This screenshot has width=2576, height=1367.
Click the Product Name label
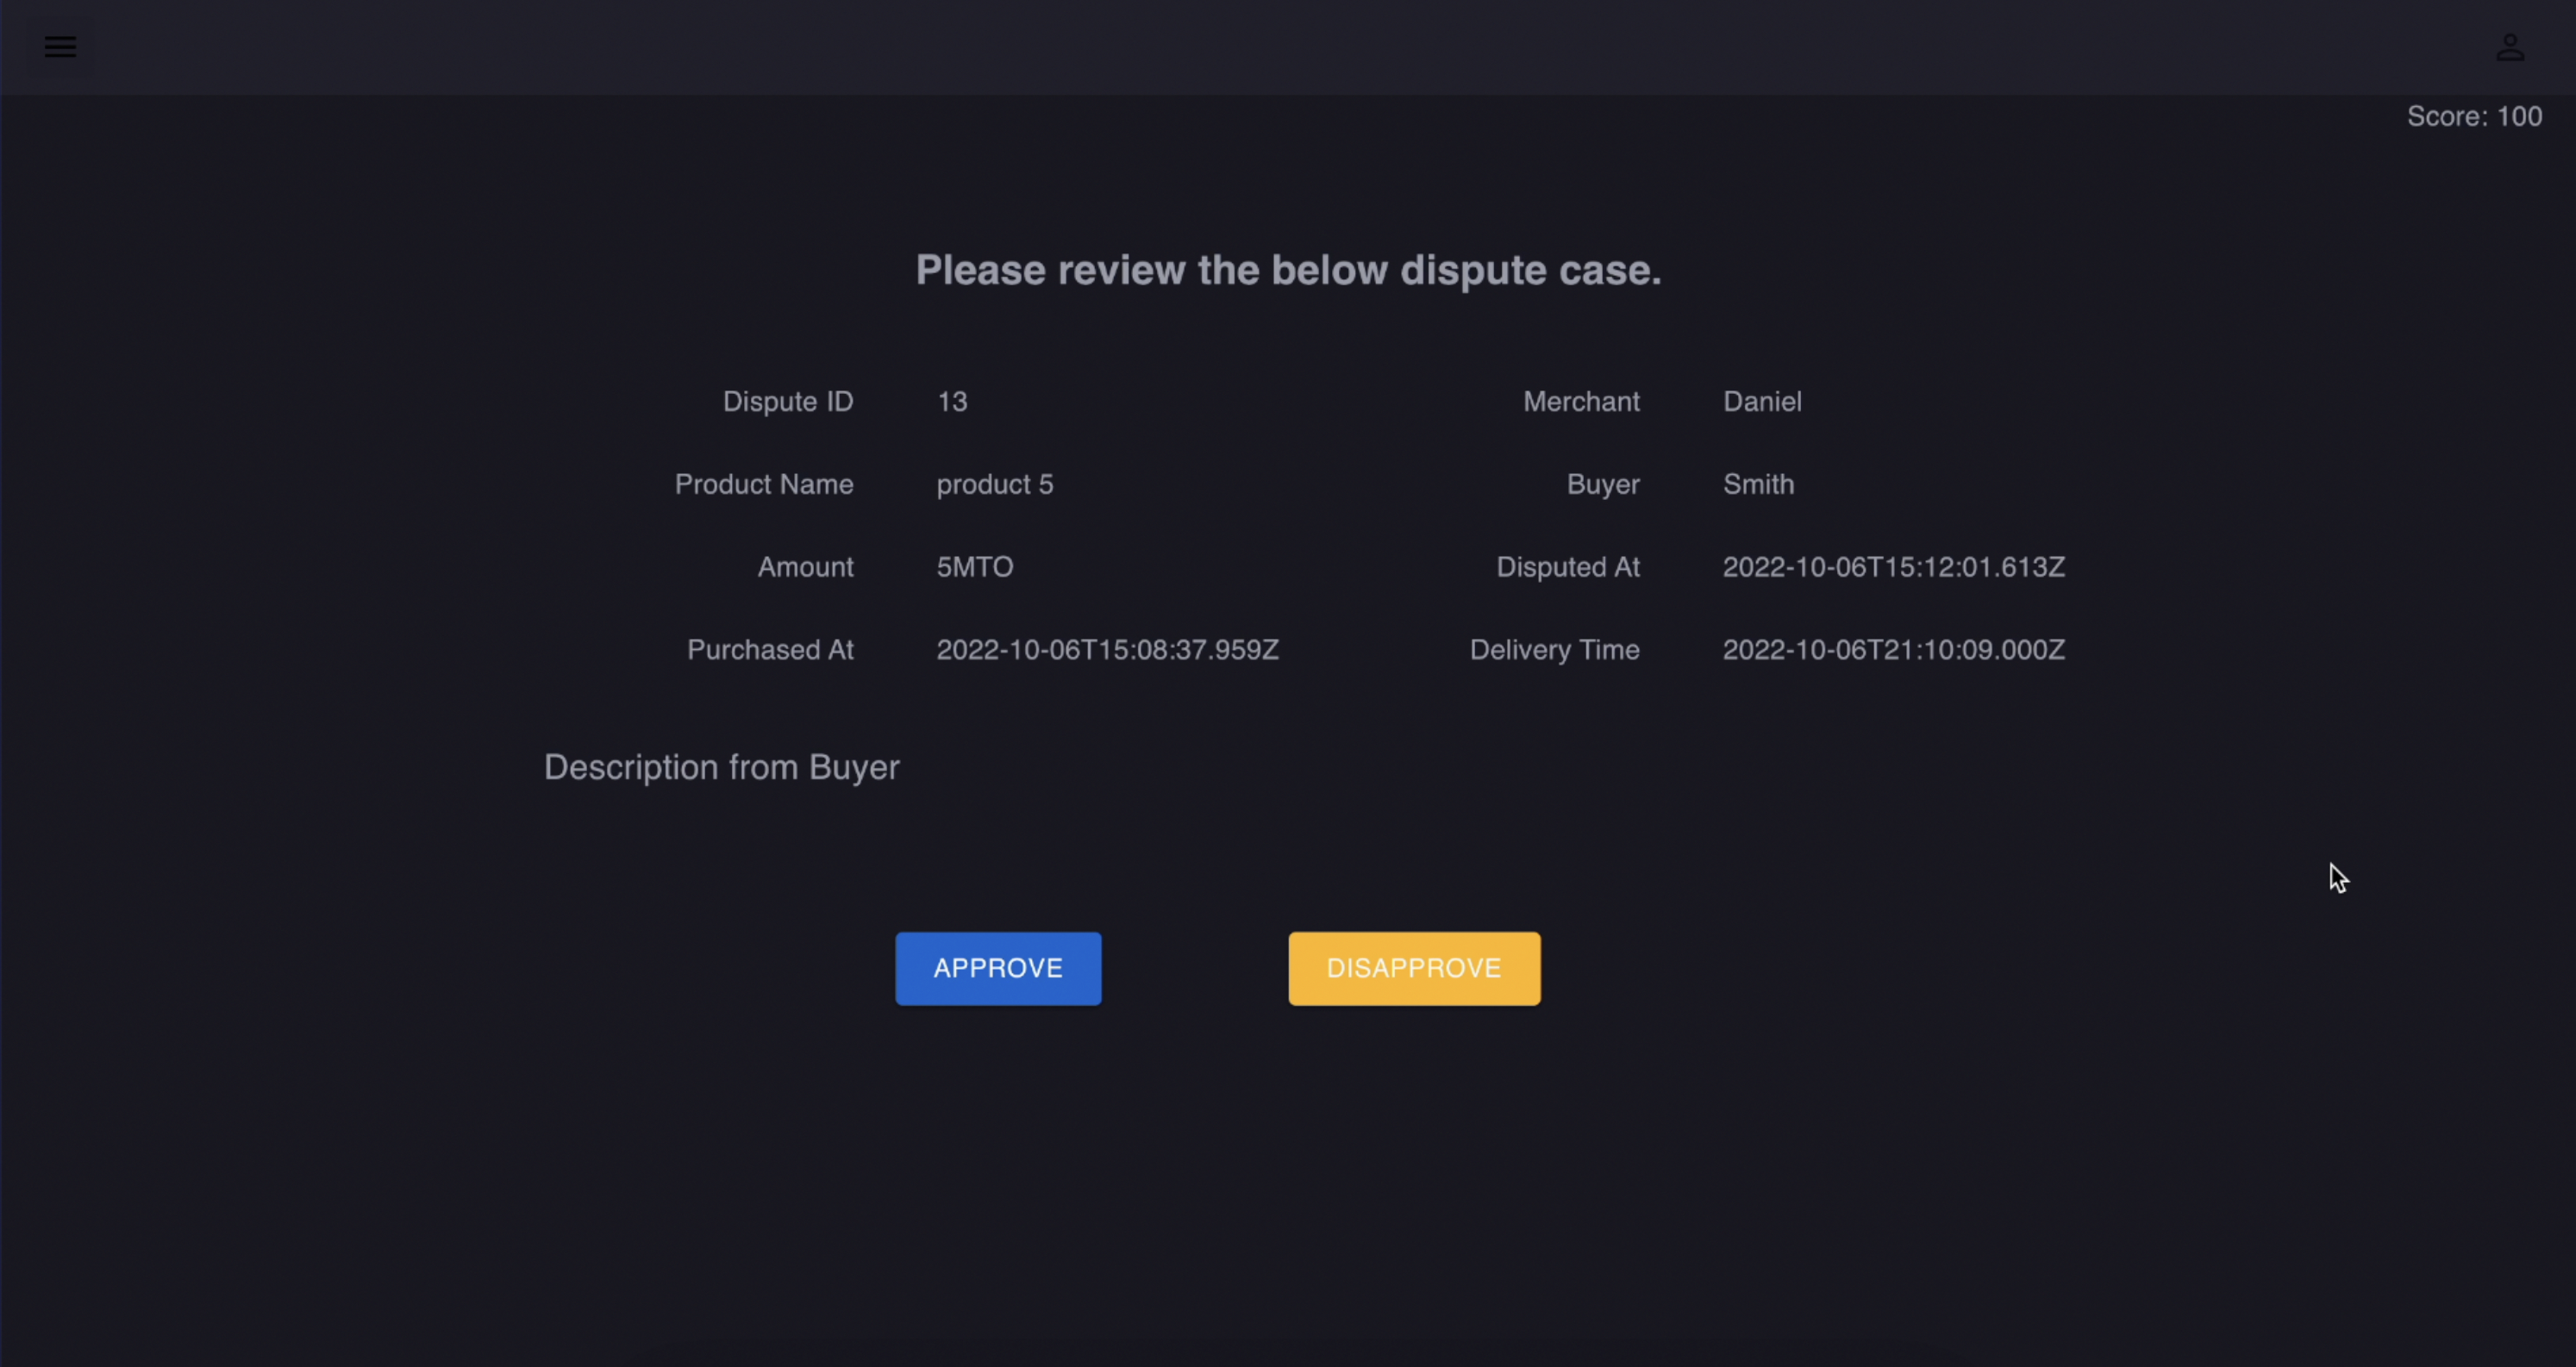pyautogui.click(x=763, y=484)
